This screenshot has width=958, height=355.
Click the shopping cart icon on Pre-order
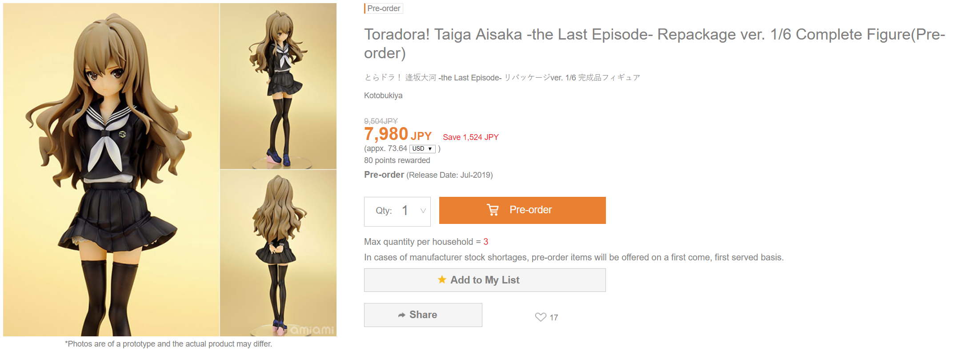[x=493, y=210]
